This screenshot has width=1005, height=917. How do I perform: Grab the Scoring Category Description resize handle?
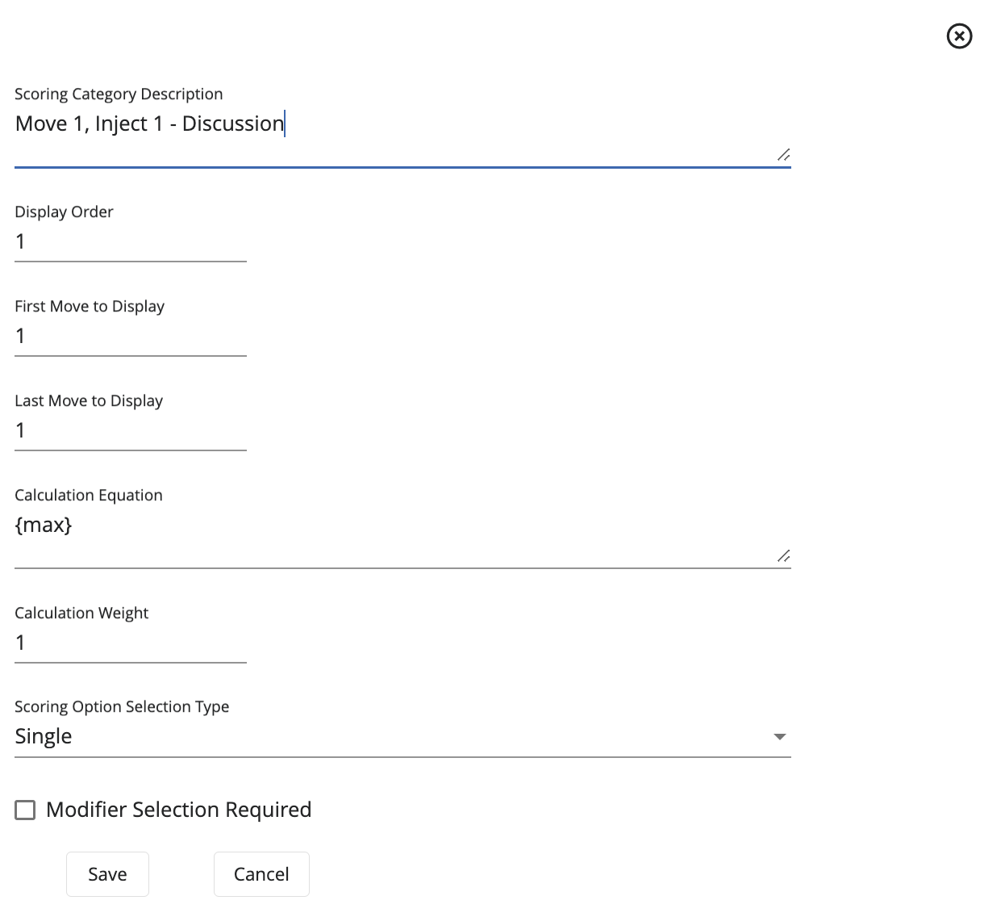(x=783, y=154)
